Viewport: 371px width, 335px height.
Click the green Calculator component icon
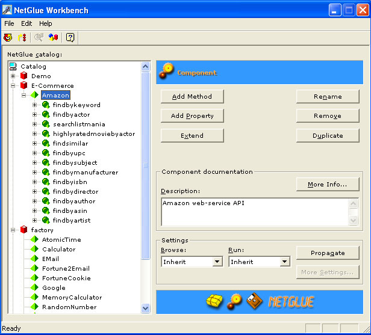[35, 250]
